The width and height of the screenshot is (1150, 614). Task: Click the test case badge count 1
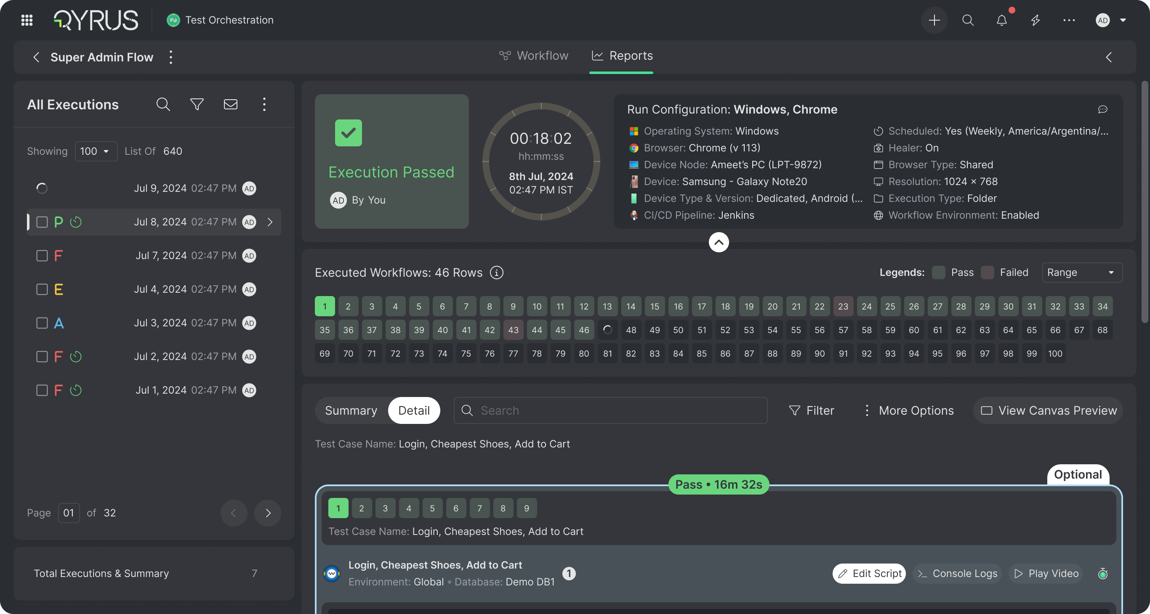click(569, 574)
